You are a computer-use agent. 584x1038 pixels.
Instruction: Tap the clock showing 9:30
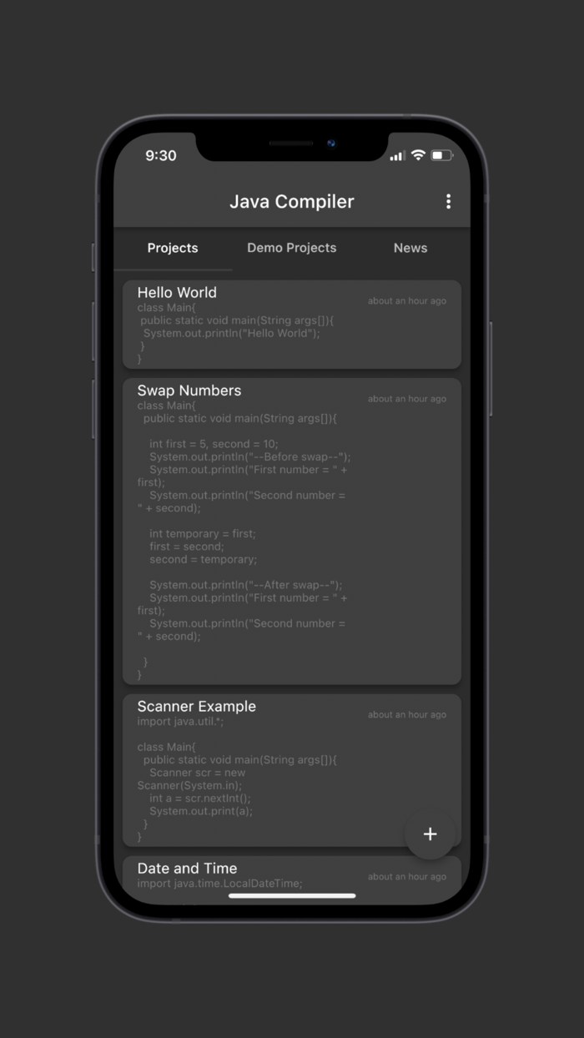(160, 155)
